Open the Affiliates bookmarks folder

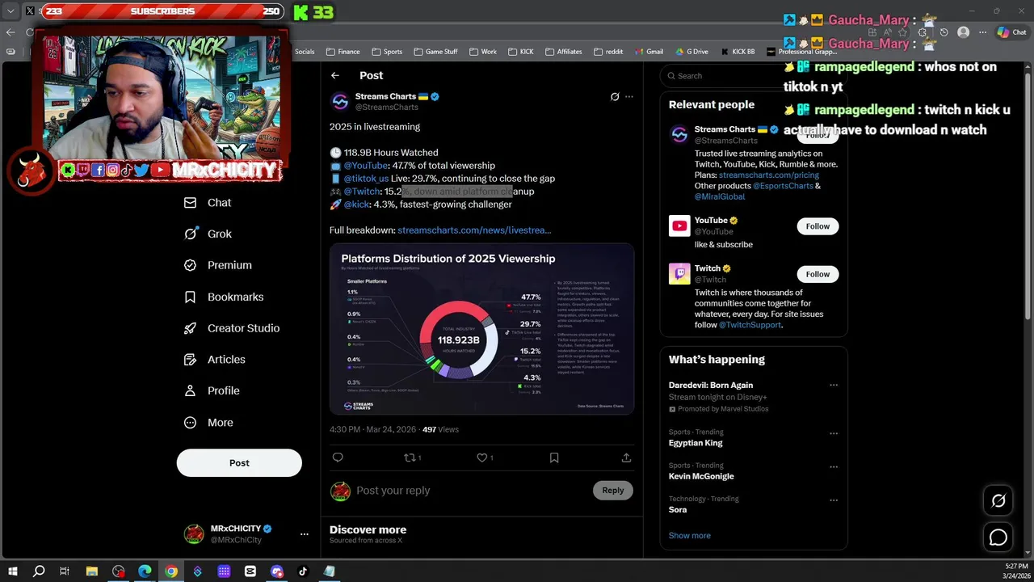(563, 52)
